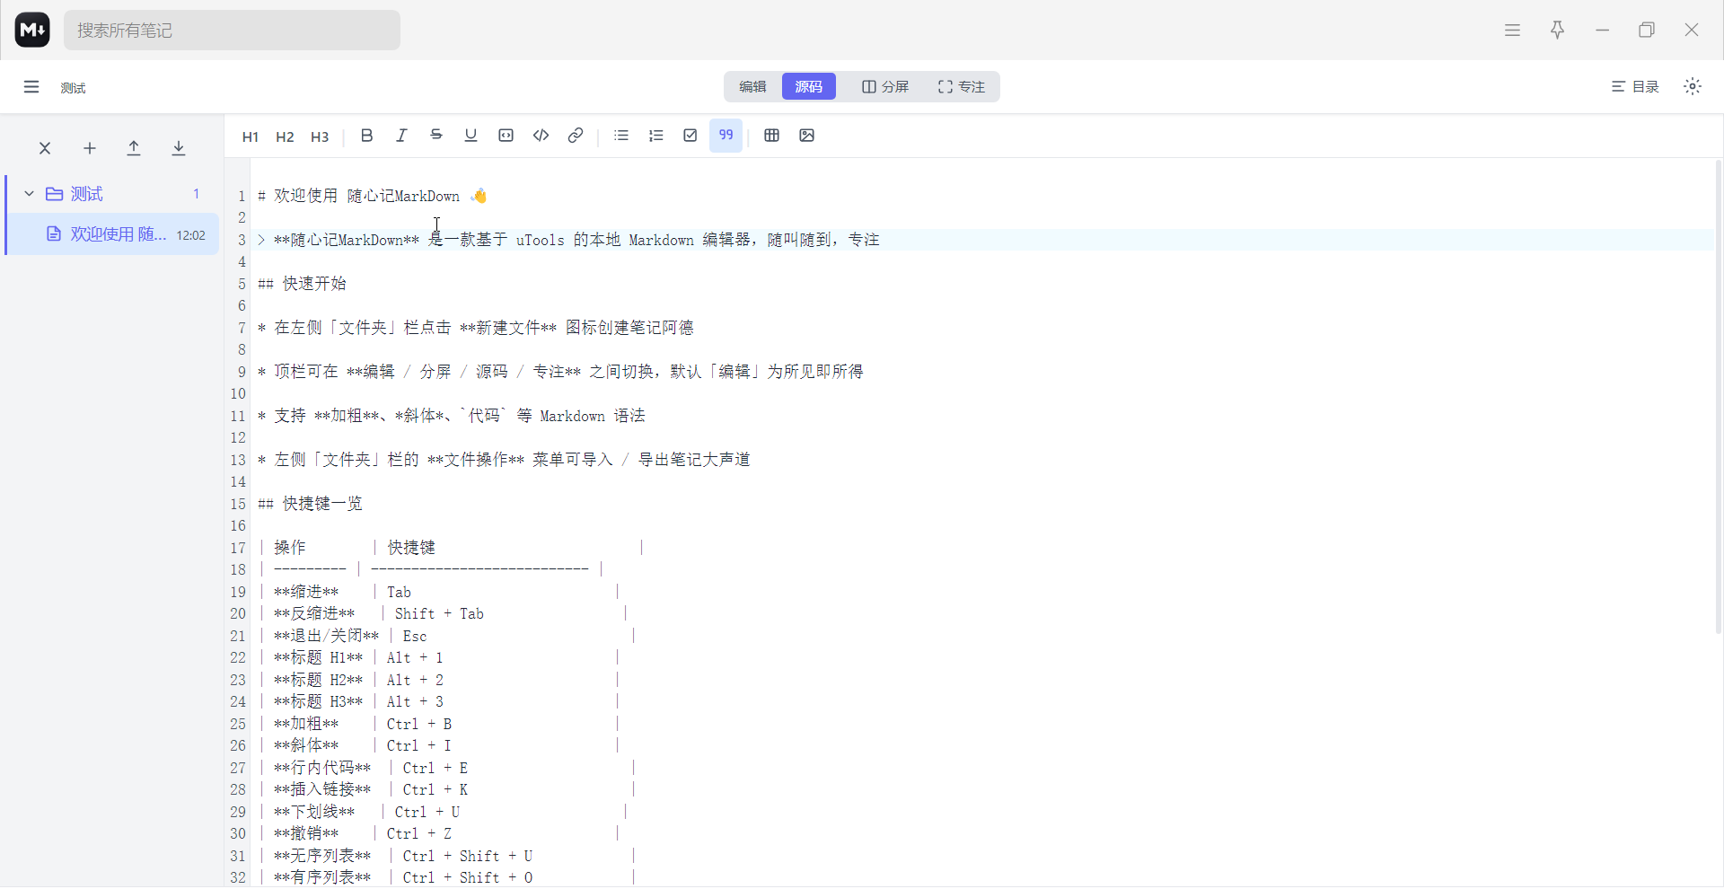
Task: Click the table row 退出/关闭 Esc
Action: click(447, 637)
